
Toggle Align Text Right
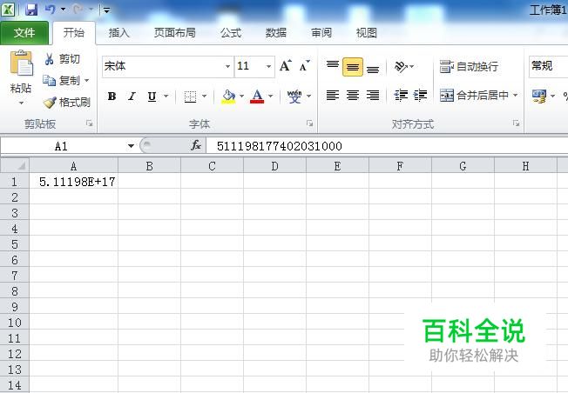pos(373,96)
